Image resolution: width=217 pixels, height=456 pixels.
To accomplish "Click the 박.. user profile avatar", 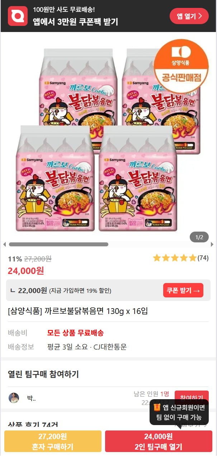I will click(14, 398).
